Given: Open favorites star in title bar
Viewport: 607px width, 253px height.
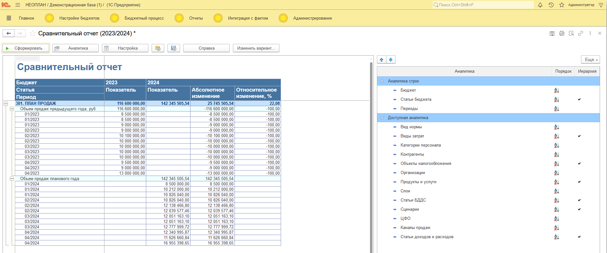Looking at the screenshot, I should (562, 5).
